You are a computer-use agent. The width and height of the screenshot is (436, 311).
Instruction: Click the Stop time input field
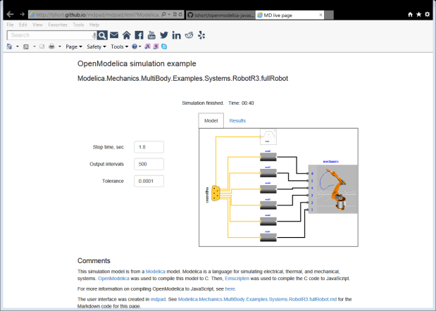(x=149, y=147)
